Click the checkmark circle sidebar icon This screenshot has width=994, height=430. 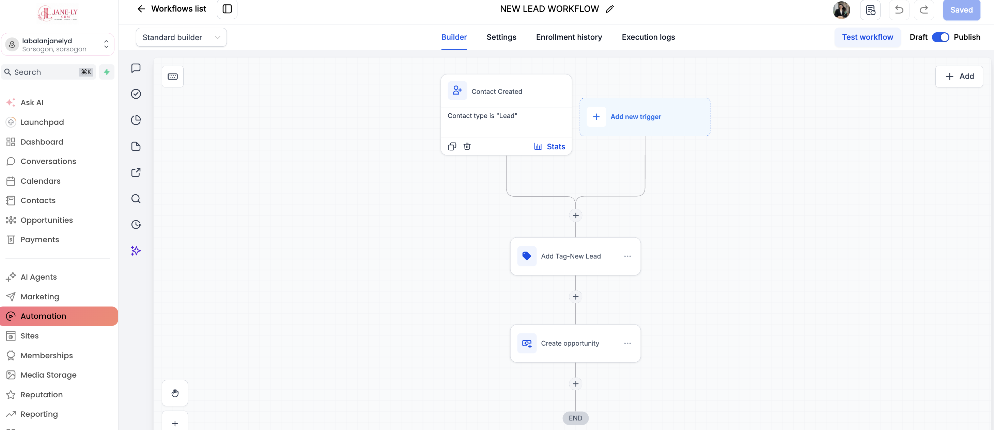(x=136, y=94)
